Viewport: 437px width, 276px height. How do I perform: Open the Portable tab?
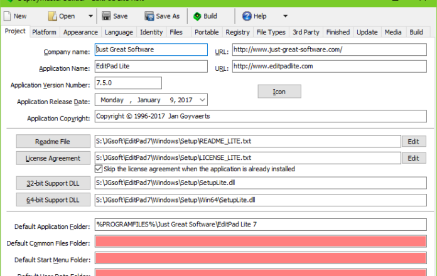[207, 33]
